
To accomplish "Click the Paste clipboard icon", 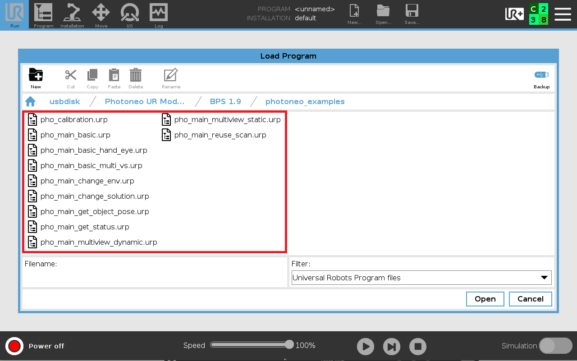I will pos(114,78).
